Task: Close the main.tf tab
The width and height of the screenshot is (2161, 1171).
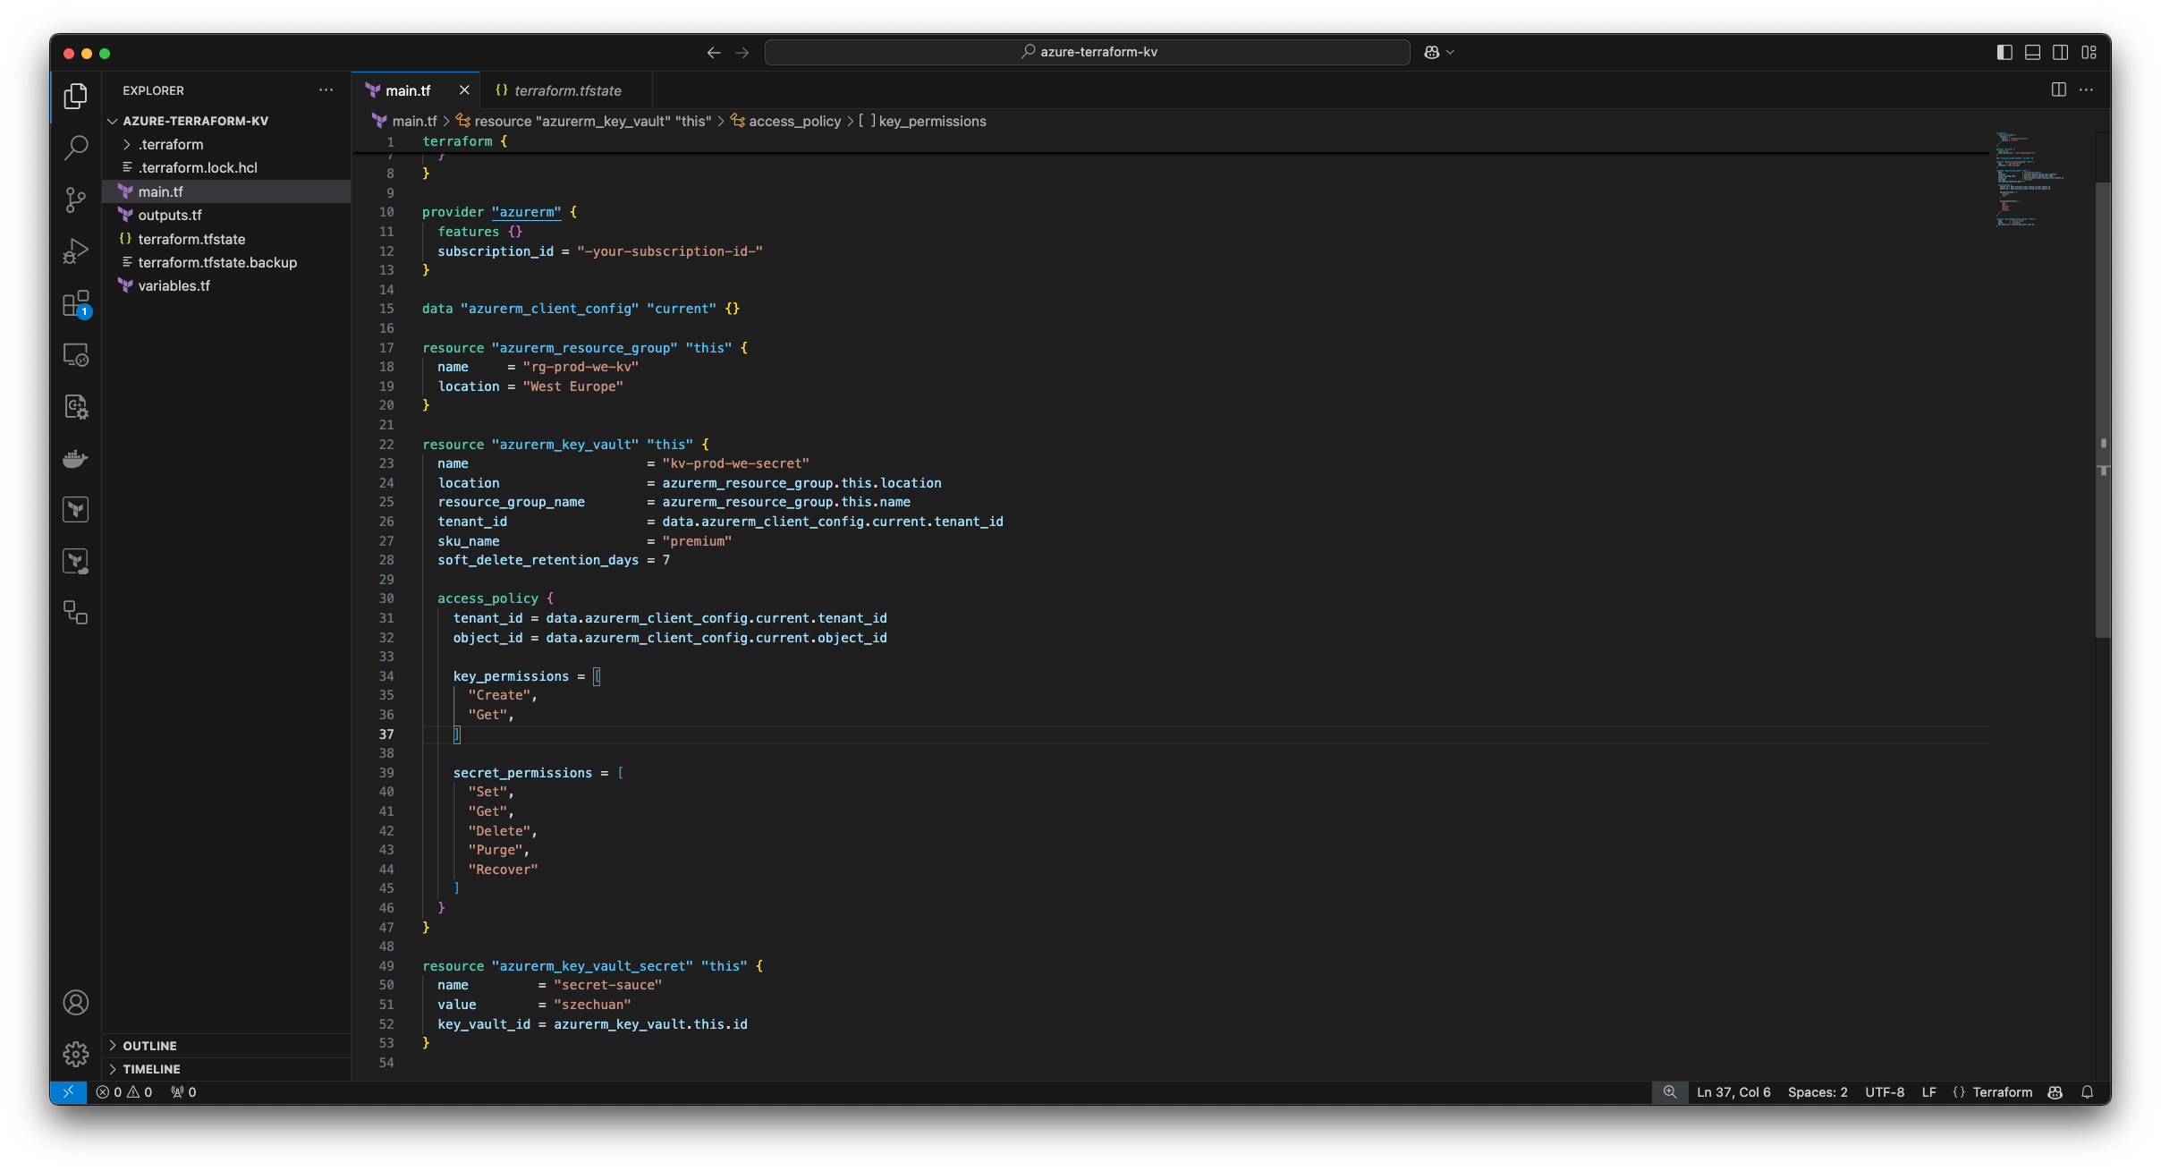Action: pos(464,90)
